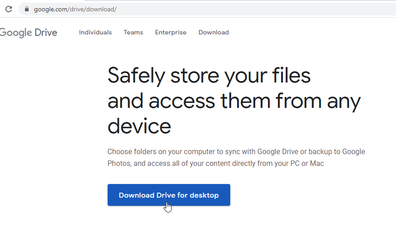Image resolution: width=396 pixels, height=228 pixels.
Task: Click empty address bar space after the URL
Action: pos(252,10)
